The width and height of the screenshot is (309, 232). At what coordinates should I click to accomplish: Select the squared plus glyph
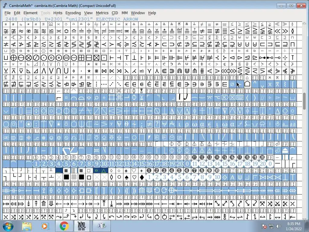click(81, 58)
